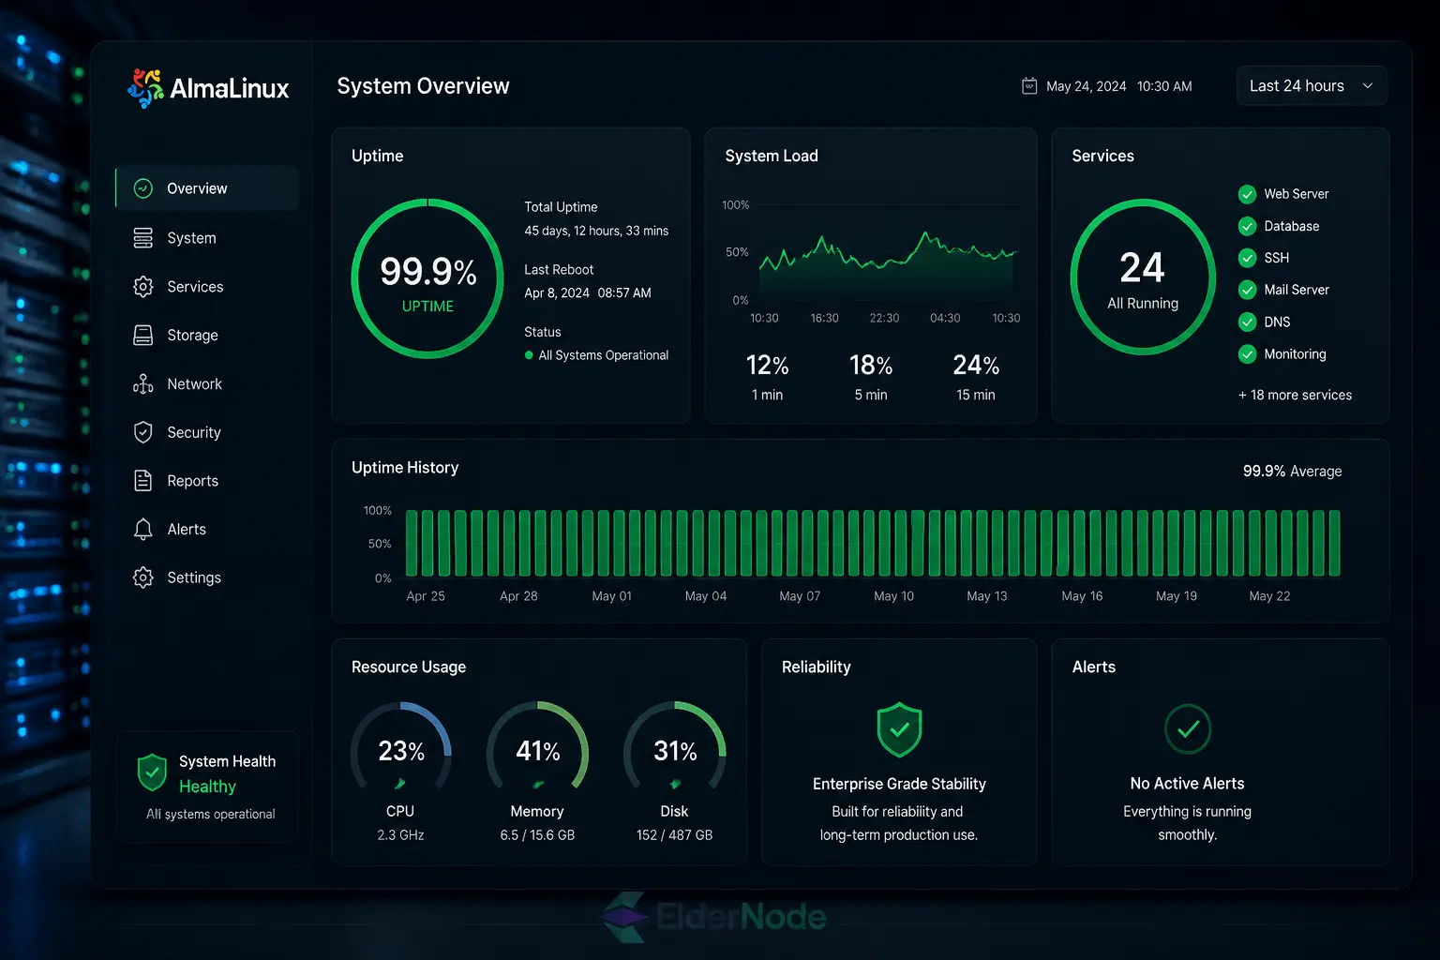The width and height of the screenshot is (1440, 960).
Task: Open the Security page
Action: click(207, 432)
